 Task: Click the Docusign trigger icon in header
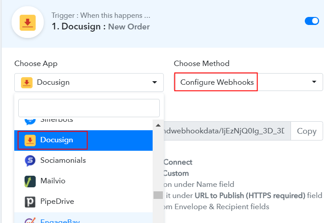coord(28,22)
